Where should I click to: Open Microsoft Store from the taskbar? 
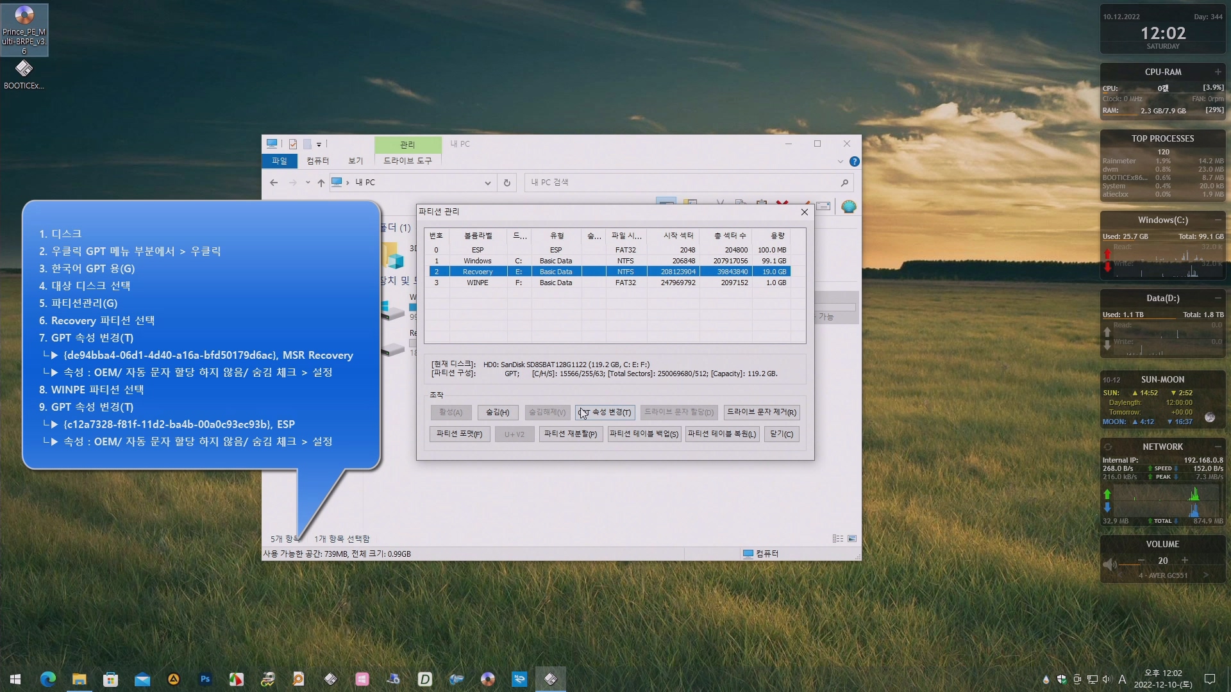(x=110, y=679)
